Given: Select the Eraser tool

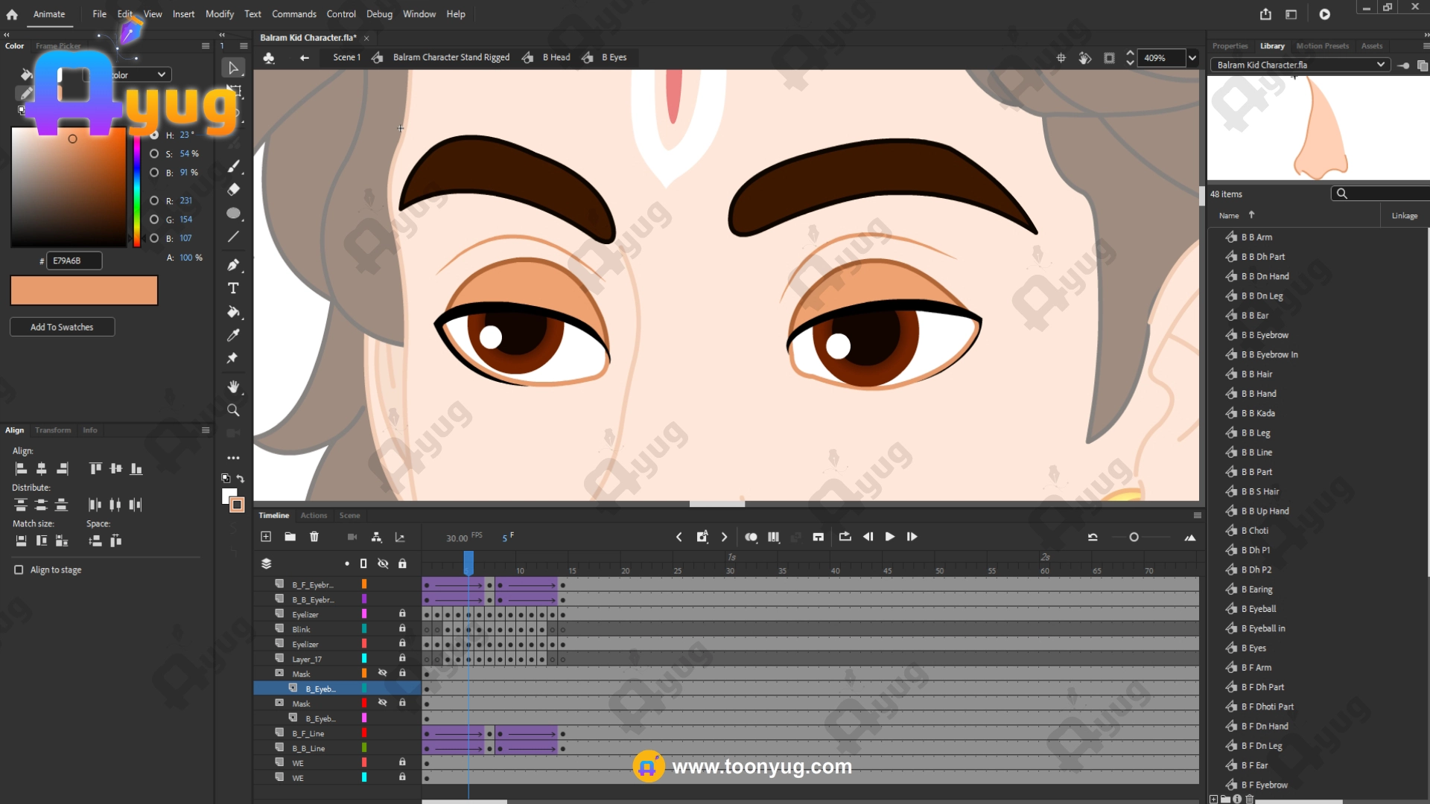Looking at the screenshot, I should click(x=233, y=190).
